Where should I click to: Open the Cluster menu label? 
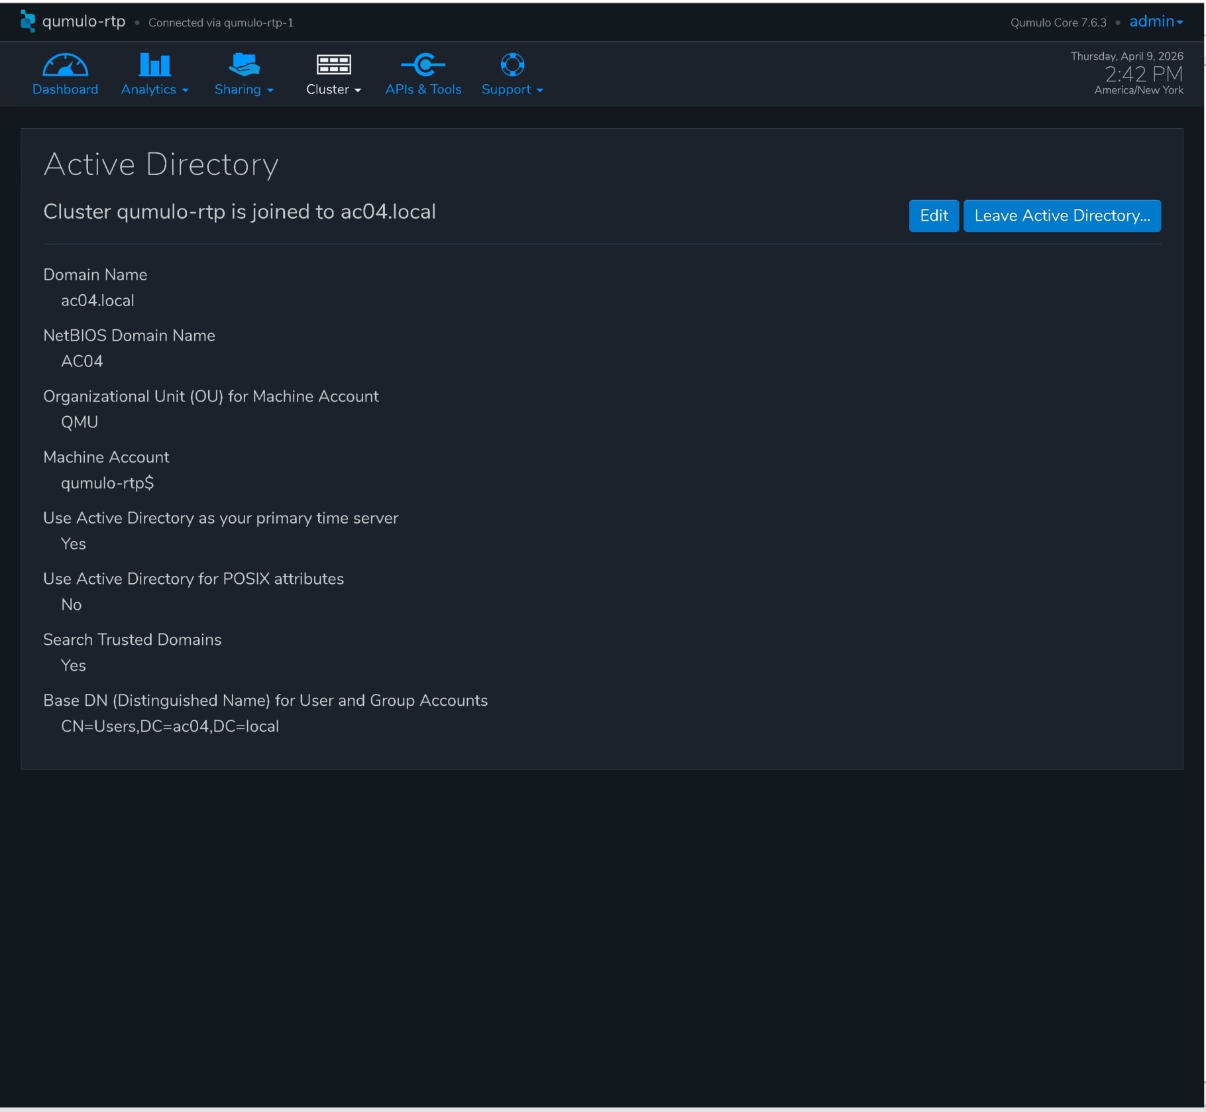[x=327, y=89]
